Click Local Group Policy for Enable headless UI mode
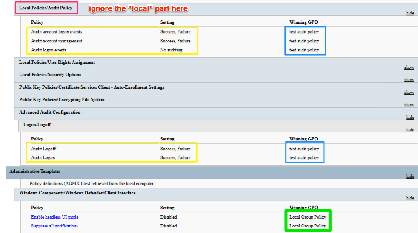The height and width of the screenshot is (233, 418). (x=308, y=217)
